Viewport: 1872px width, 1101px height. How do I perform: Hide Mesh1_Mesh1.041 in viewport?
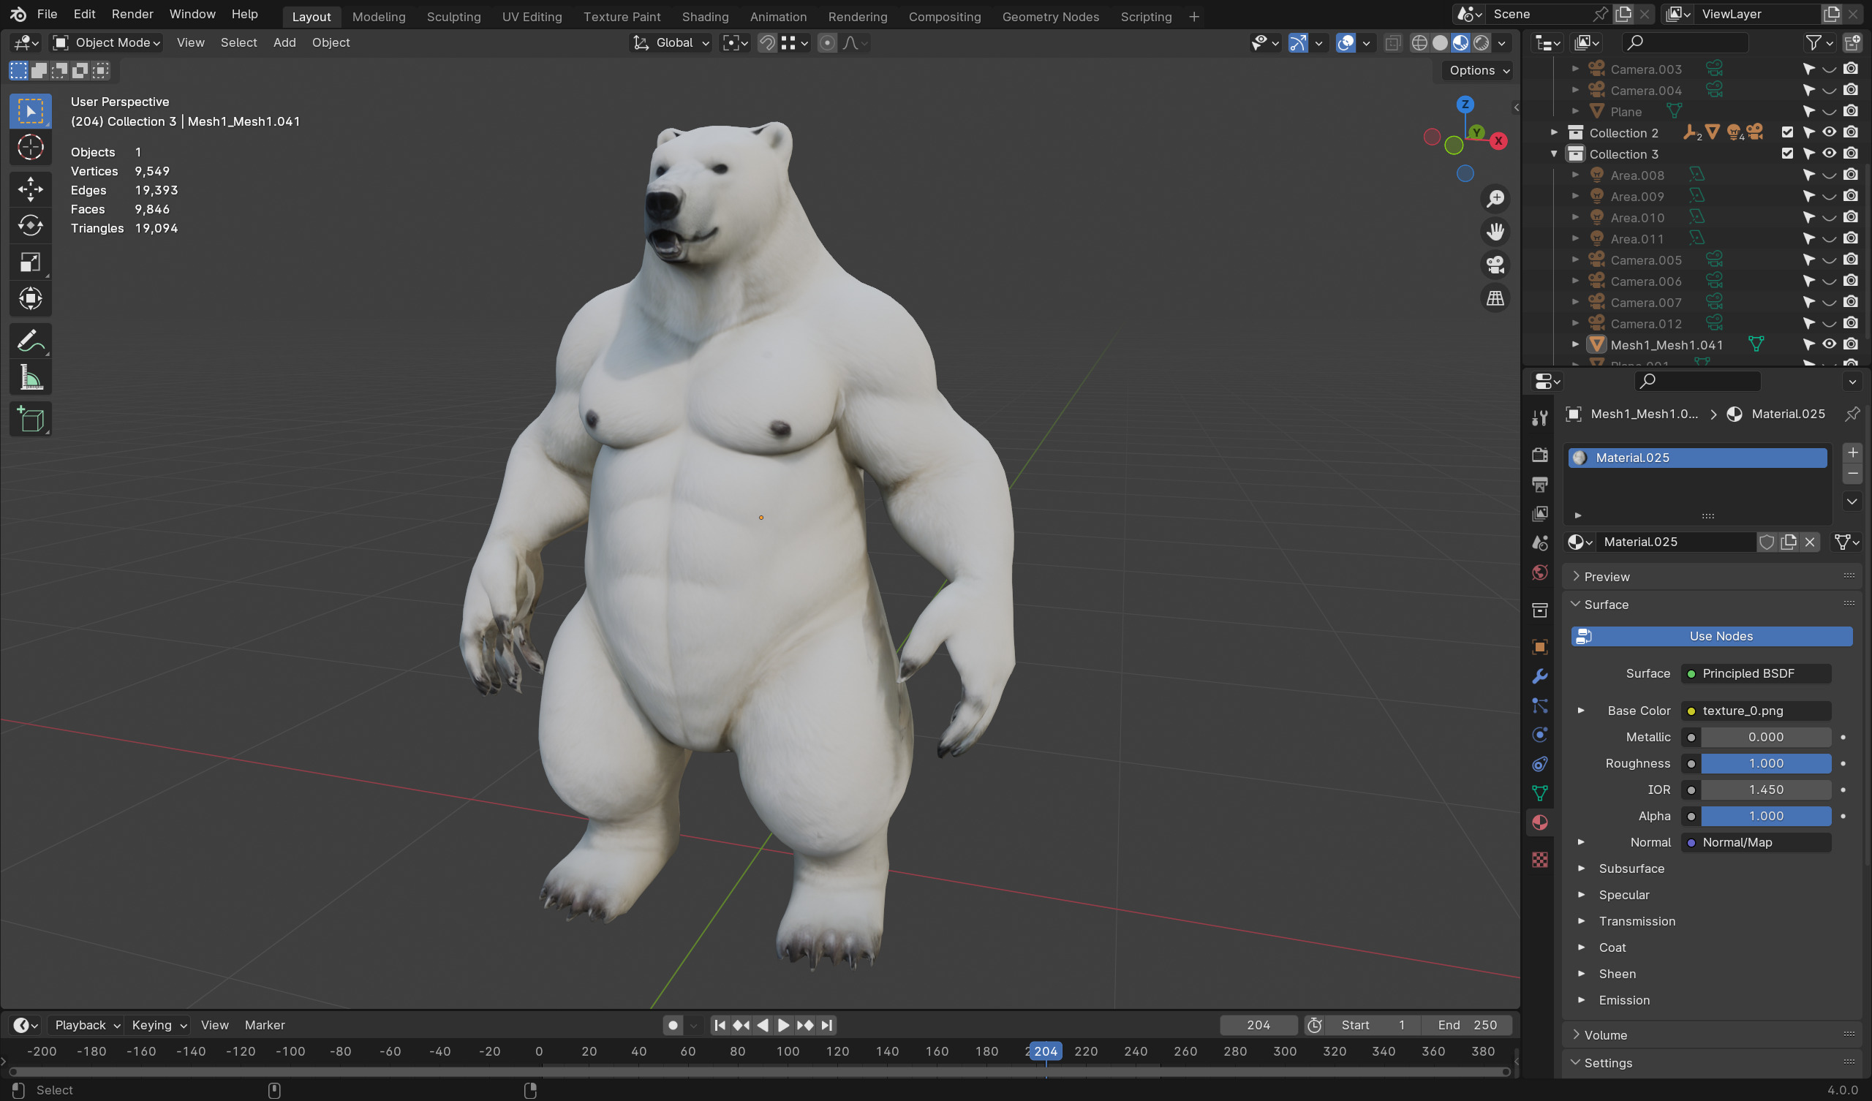(x=1830, y=345)
